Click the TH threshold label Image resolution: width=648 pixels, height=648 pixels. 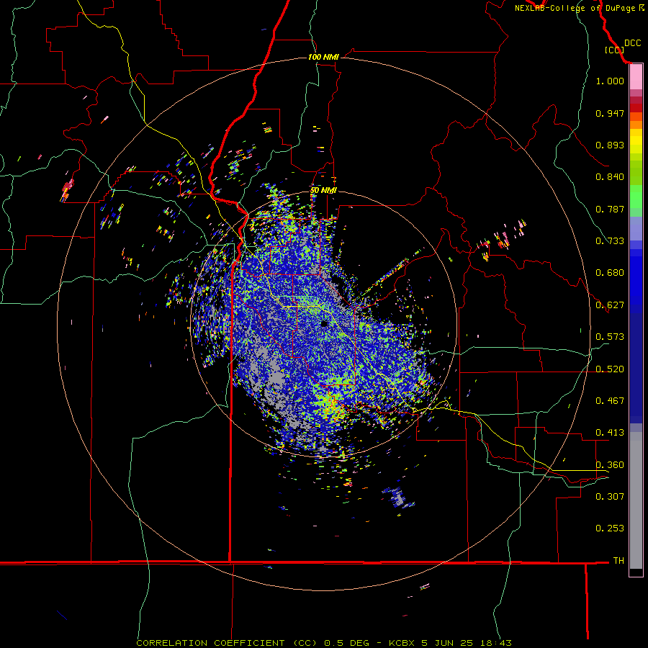click(618, 561)
